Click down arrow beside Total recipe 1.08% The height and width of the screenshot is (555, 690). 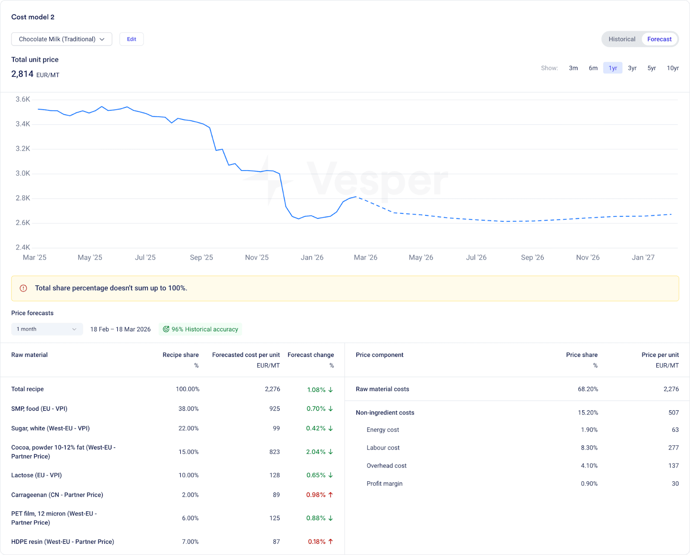coord(331,390)
